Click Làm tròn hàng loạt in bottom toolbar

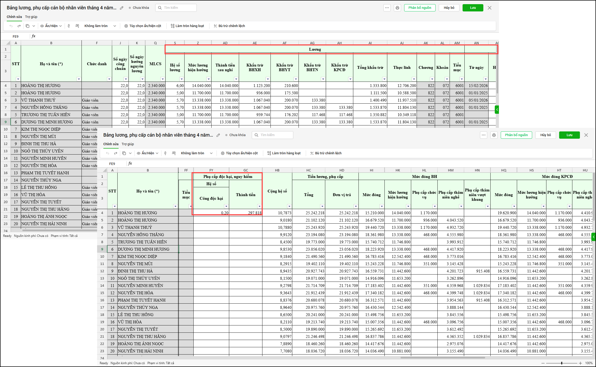coord(284,153)
